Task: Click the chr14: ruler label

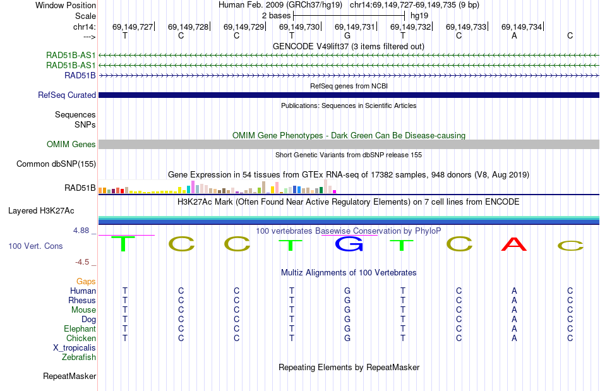Action: tap(84, 27)
